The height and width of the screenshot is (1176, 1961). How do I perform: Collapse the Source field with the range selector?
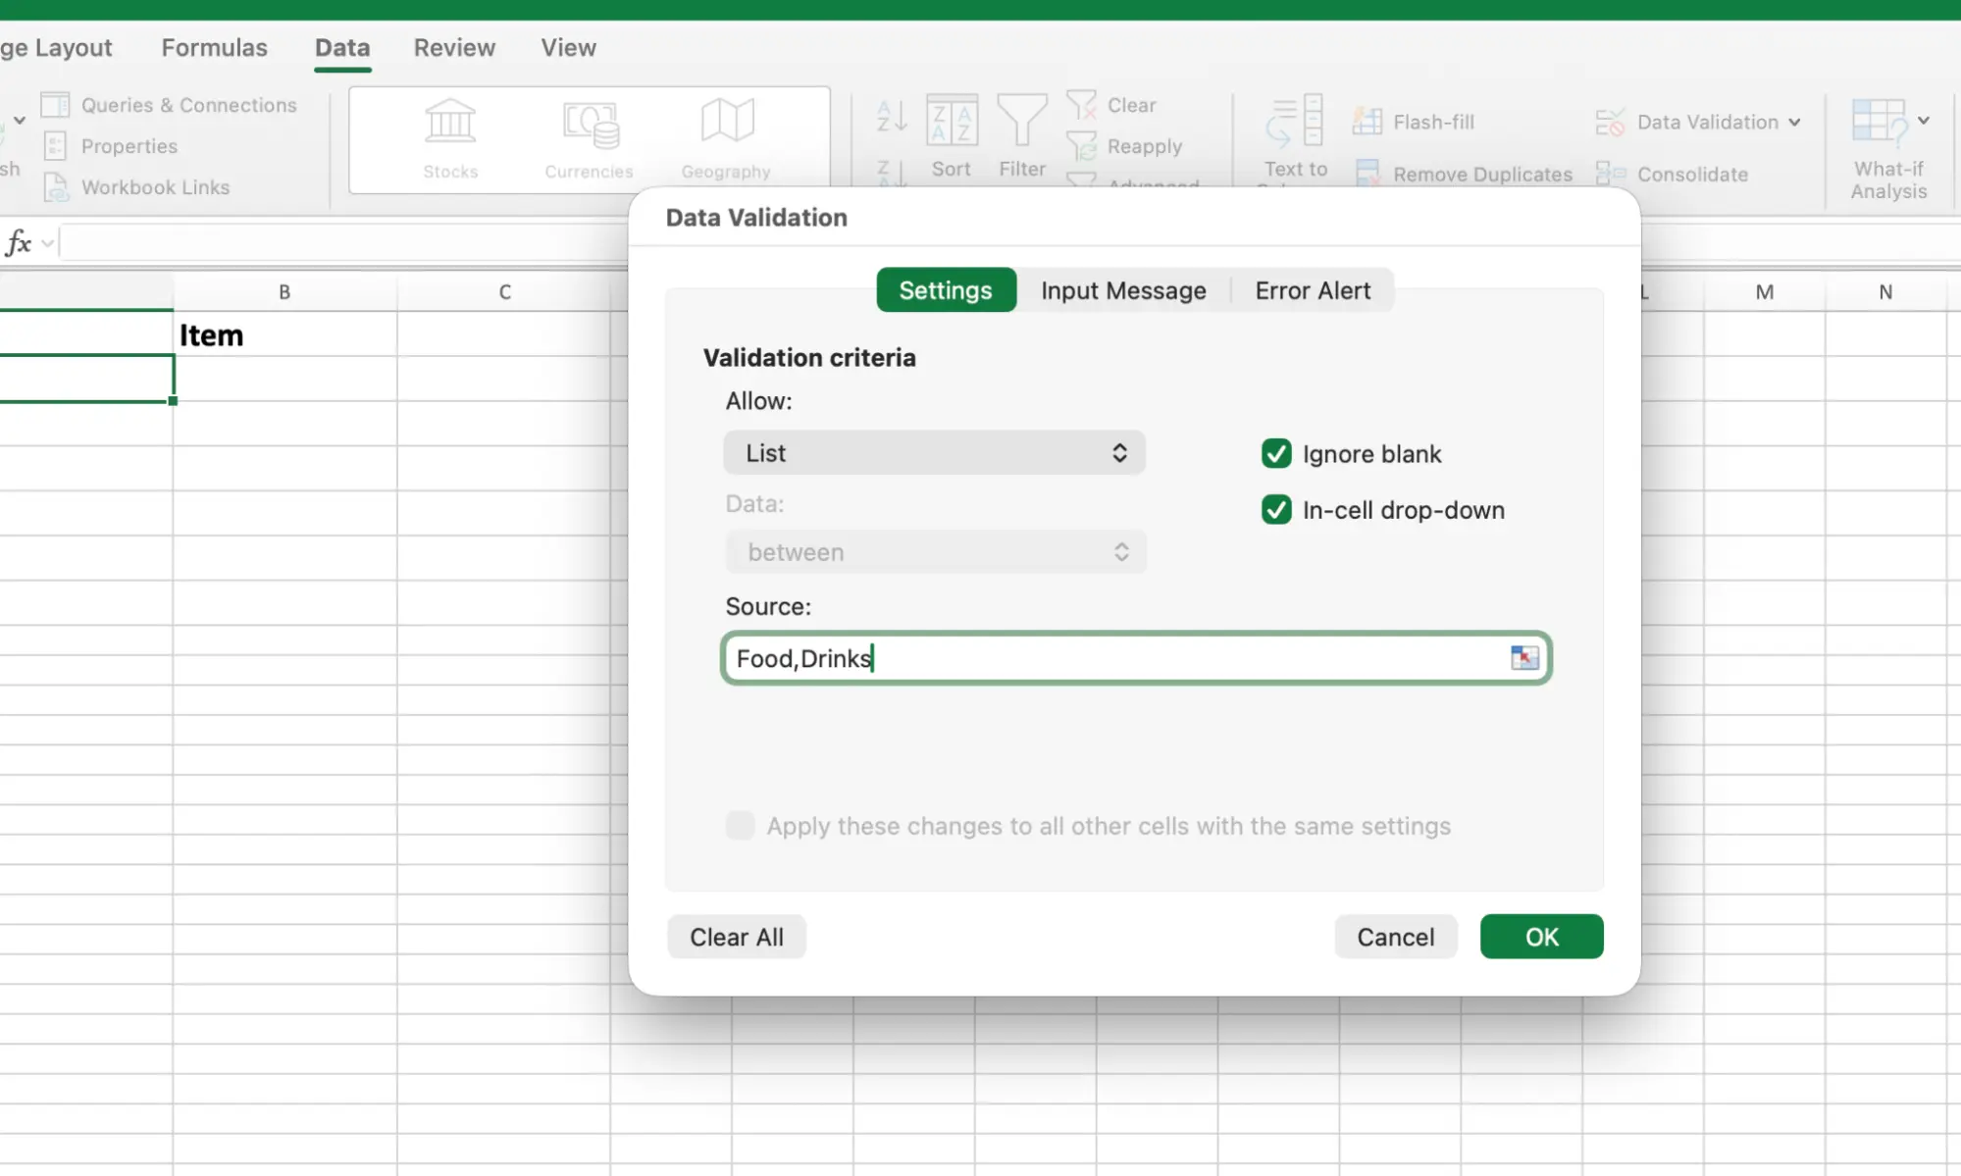point(1524,658)
